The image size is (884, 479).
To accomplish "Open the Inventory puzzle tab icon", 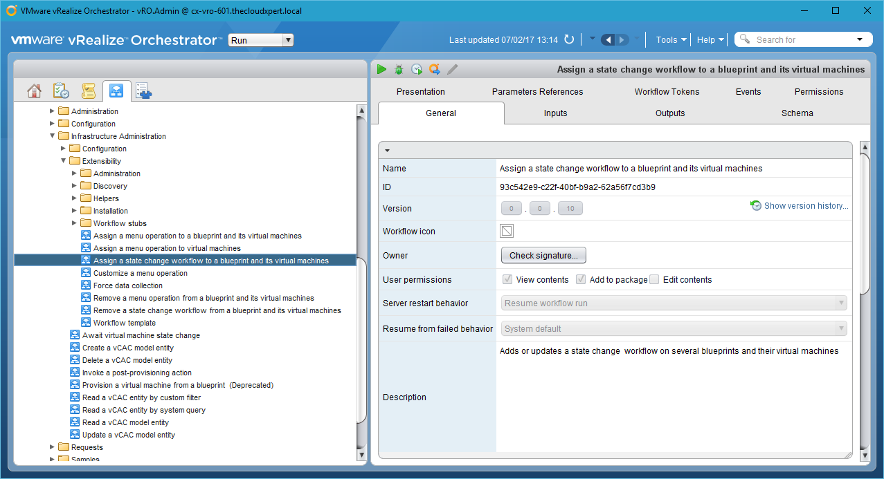I will click(143, 91).
